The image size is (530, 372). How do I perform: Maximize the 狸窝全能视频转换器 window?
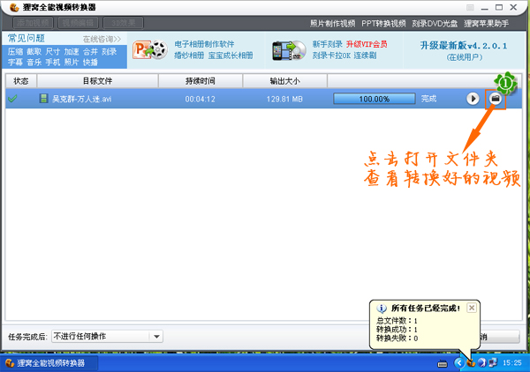tap(499, 7)
